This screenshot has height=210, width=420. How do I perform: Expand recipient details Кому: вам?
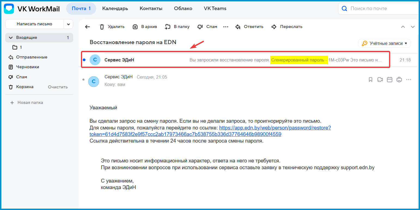tap(115, 85)
